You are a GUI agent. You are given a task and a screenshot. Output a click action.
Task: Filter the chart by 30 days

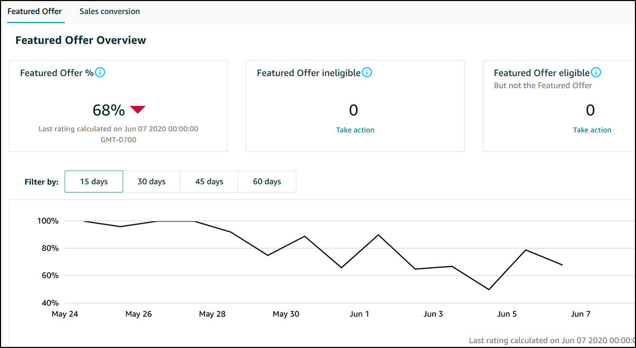pyautogui.click(x=152, y=182)
